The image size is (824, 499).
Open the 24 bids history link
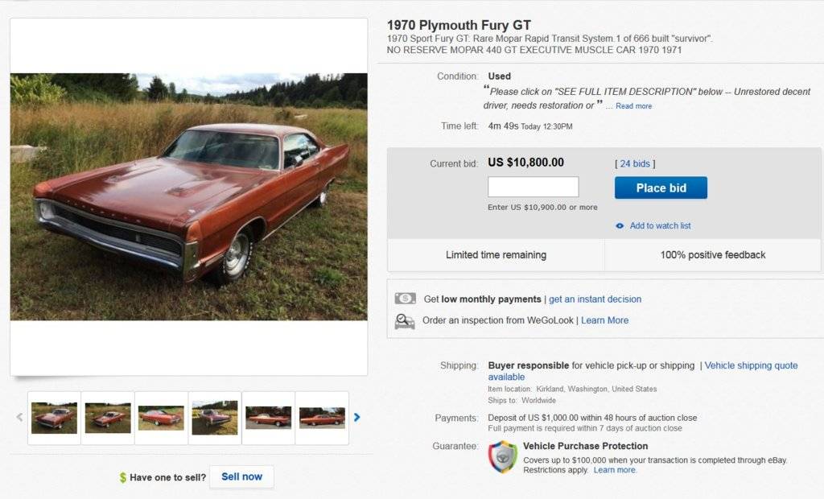click(636, 163)
